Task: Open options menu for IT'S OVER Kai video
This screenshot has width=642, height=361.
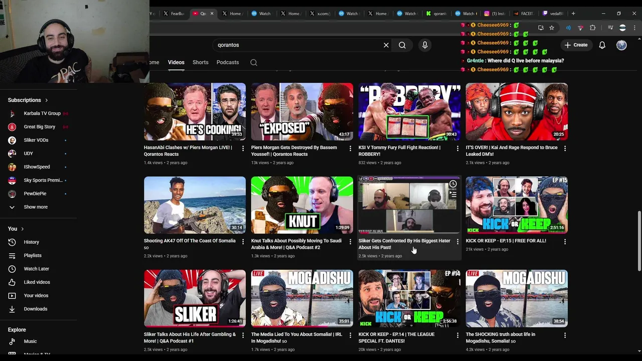Action: pyautogui.click(x=565, y=148)
